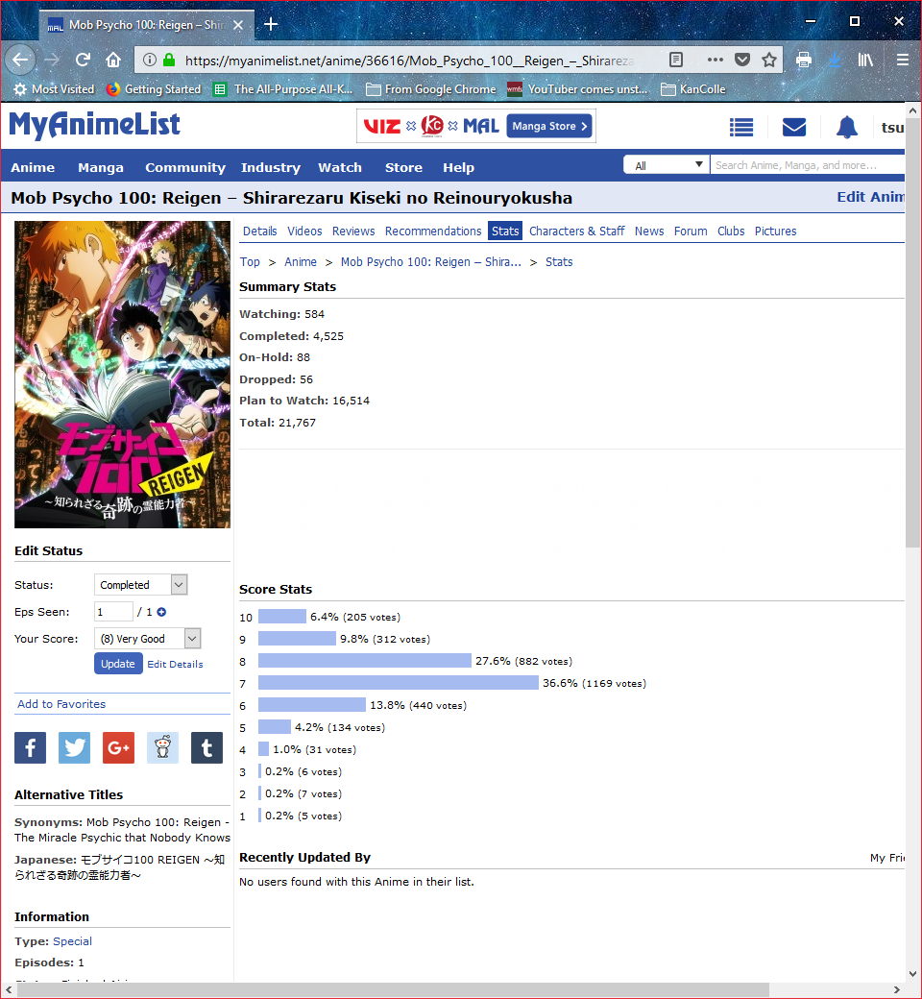
Task: Open the MAL messages envelope icon
Action: (794, 128)
